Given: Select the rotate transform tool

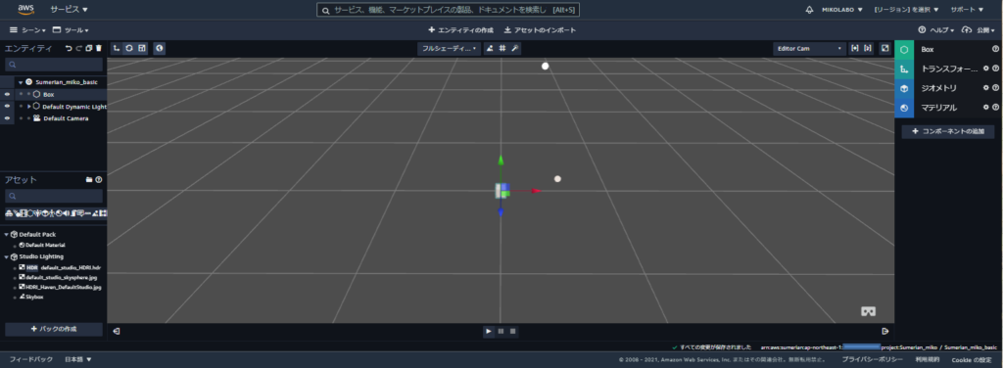Looking at the screenshot, I should (129, 49).
